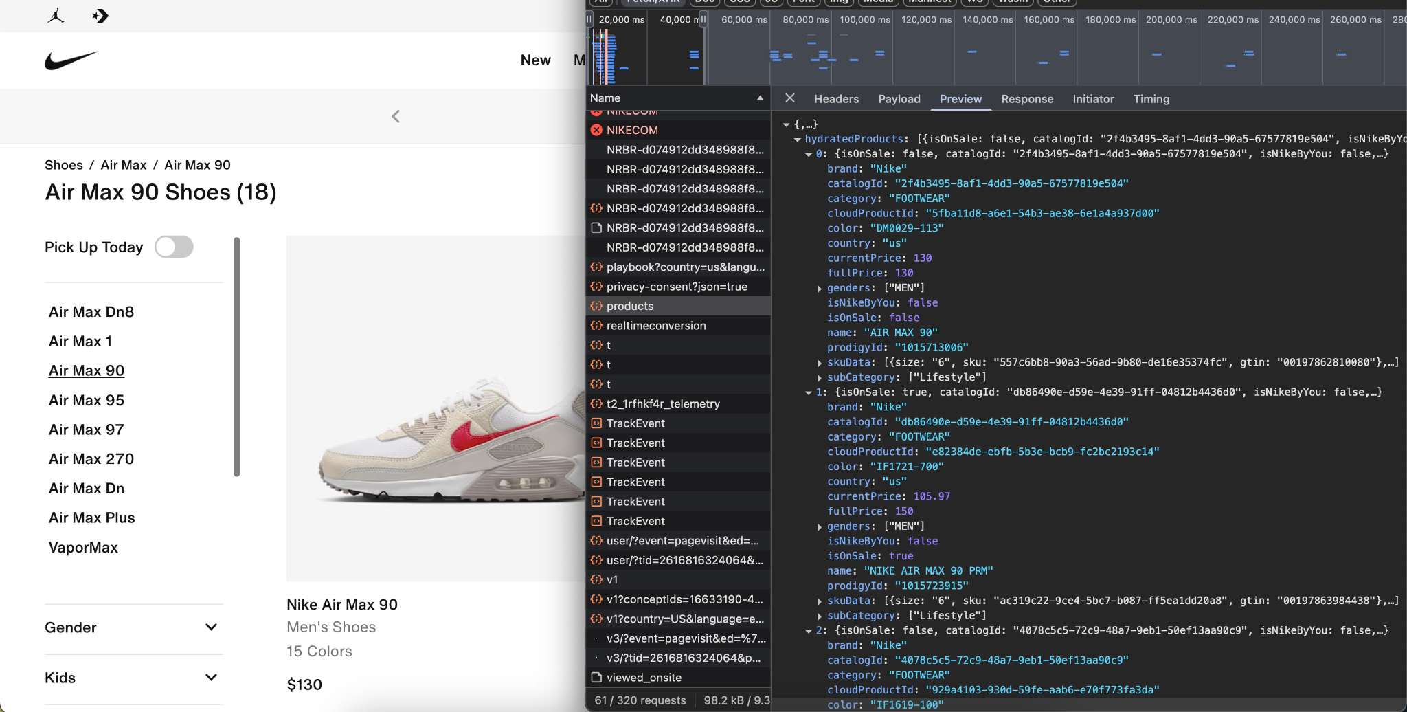Toggle the Pick Up Today switch
Screen dimensions: 1407x712
point(175,247)
